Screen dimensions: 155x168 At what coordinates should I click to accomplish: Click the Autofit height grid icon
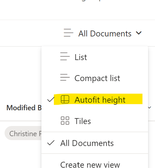(x=65, y=99)
